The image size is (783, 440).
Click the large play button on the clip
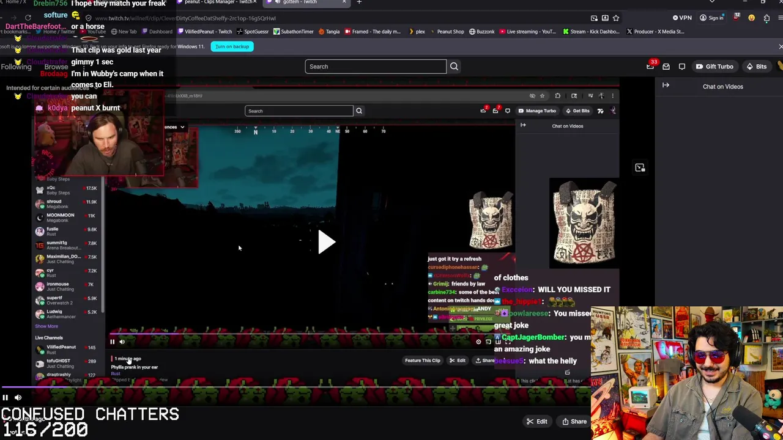326,243
